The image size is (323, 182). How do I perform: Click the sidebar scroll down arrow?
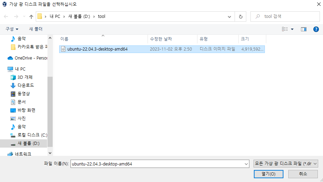click(50, 153)
